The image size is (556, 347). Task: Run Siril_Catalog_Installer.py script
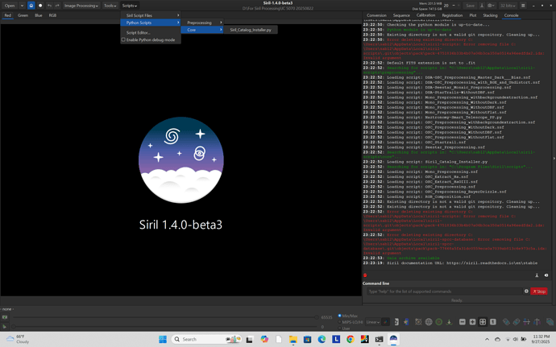[251, 30]
